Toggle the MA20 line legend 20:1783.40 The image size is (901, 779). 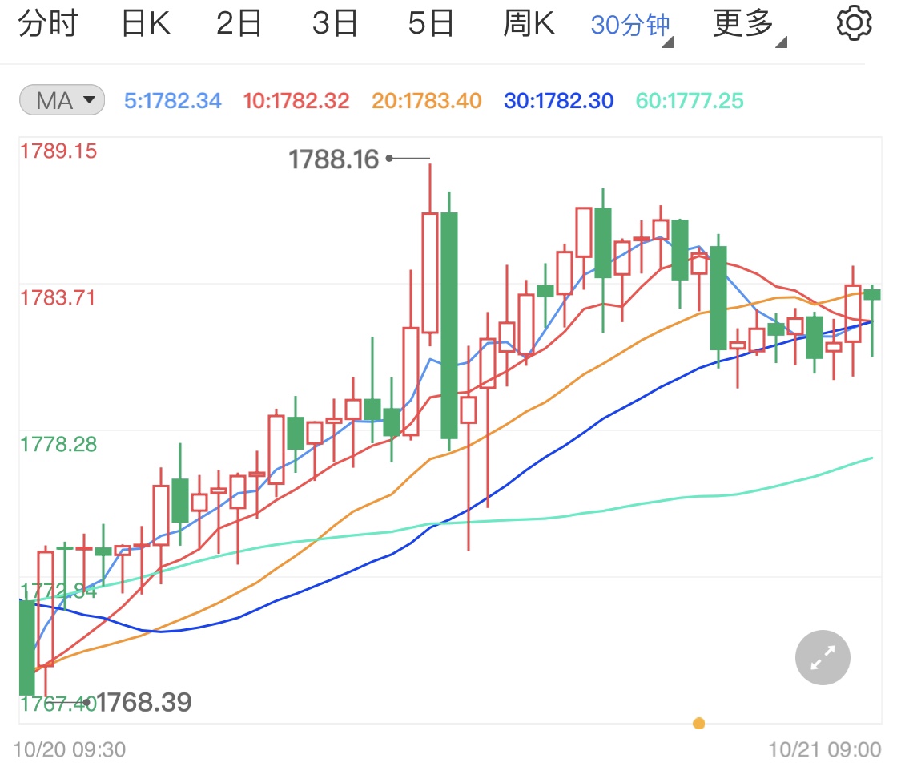425,99
